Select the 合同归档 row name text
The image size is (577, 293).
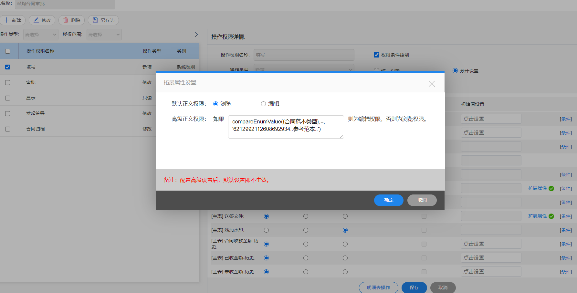click(x=36, y=129)
